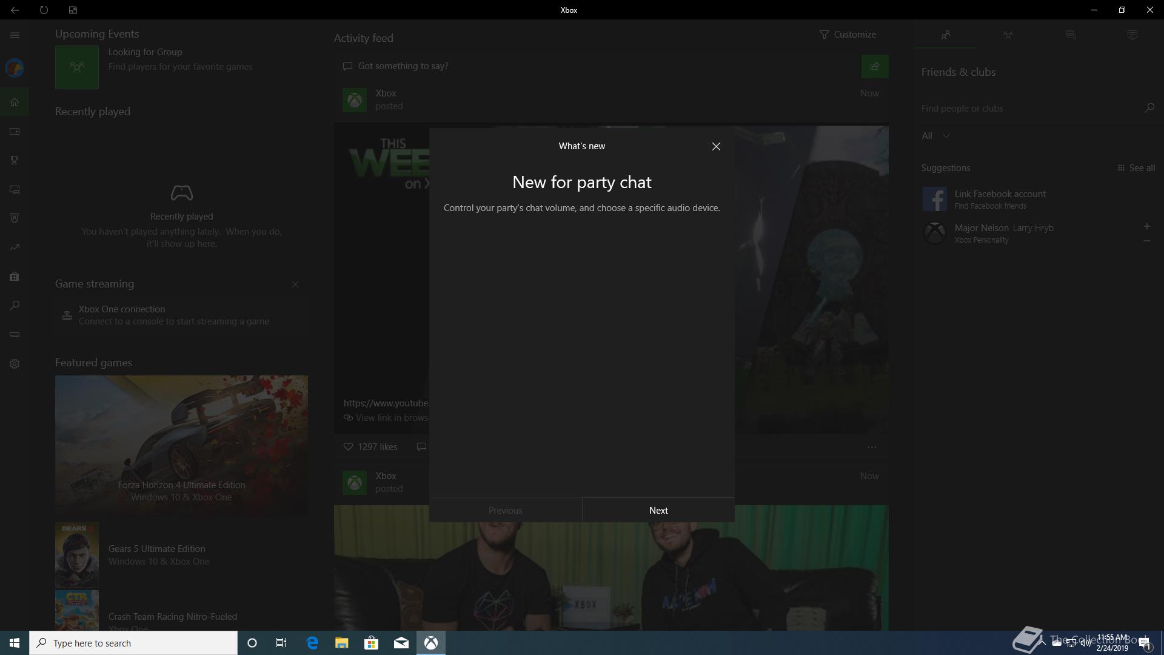Open Crash Team Racing Nitro-Fueled entry
The height and width of the screenshot is (655, 1164).
(x=181, y=610)
